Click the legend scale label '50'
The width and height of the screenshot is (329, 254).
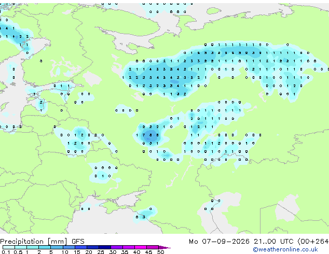point(160,252)
